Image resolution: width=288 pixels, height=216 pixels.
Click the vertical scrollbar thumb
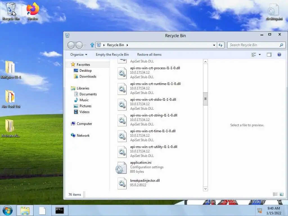pos(205,99)
